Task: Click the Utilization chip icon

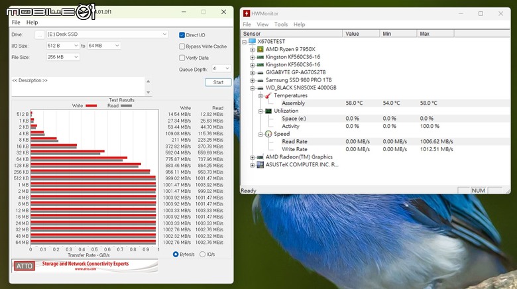Action: 268,111
